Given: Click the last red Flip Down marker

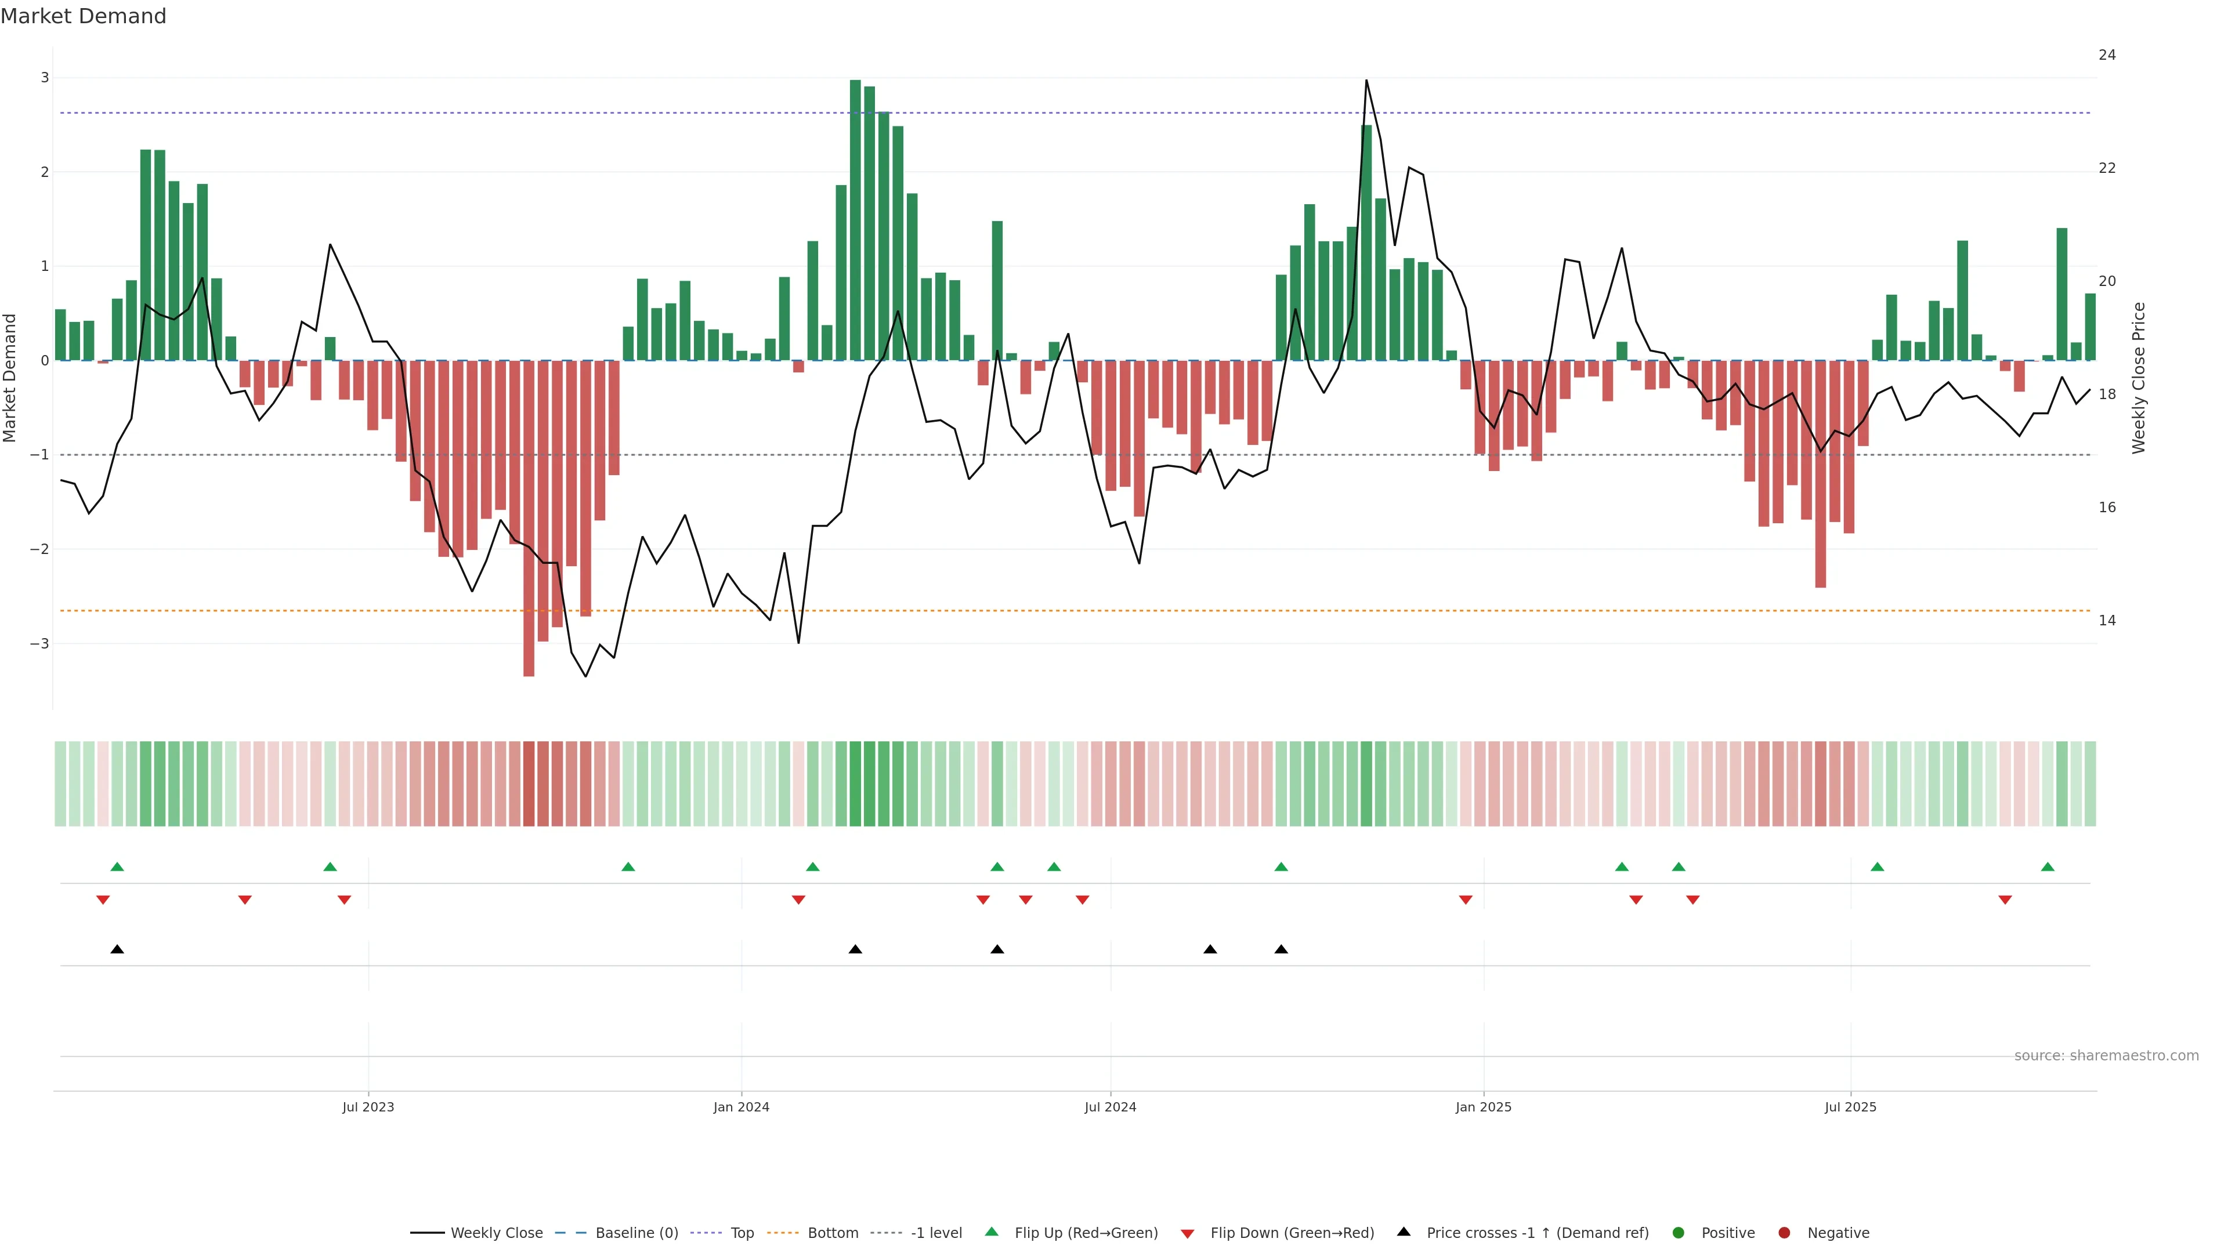Looking at the screenshot, I should (x=2005, y=900).
